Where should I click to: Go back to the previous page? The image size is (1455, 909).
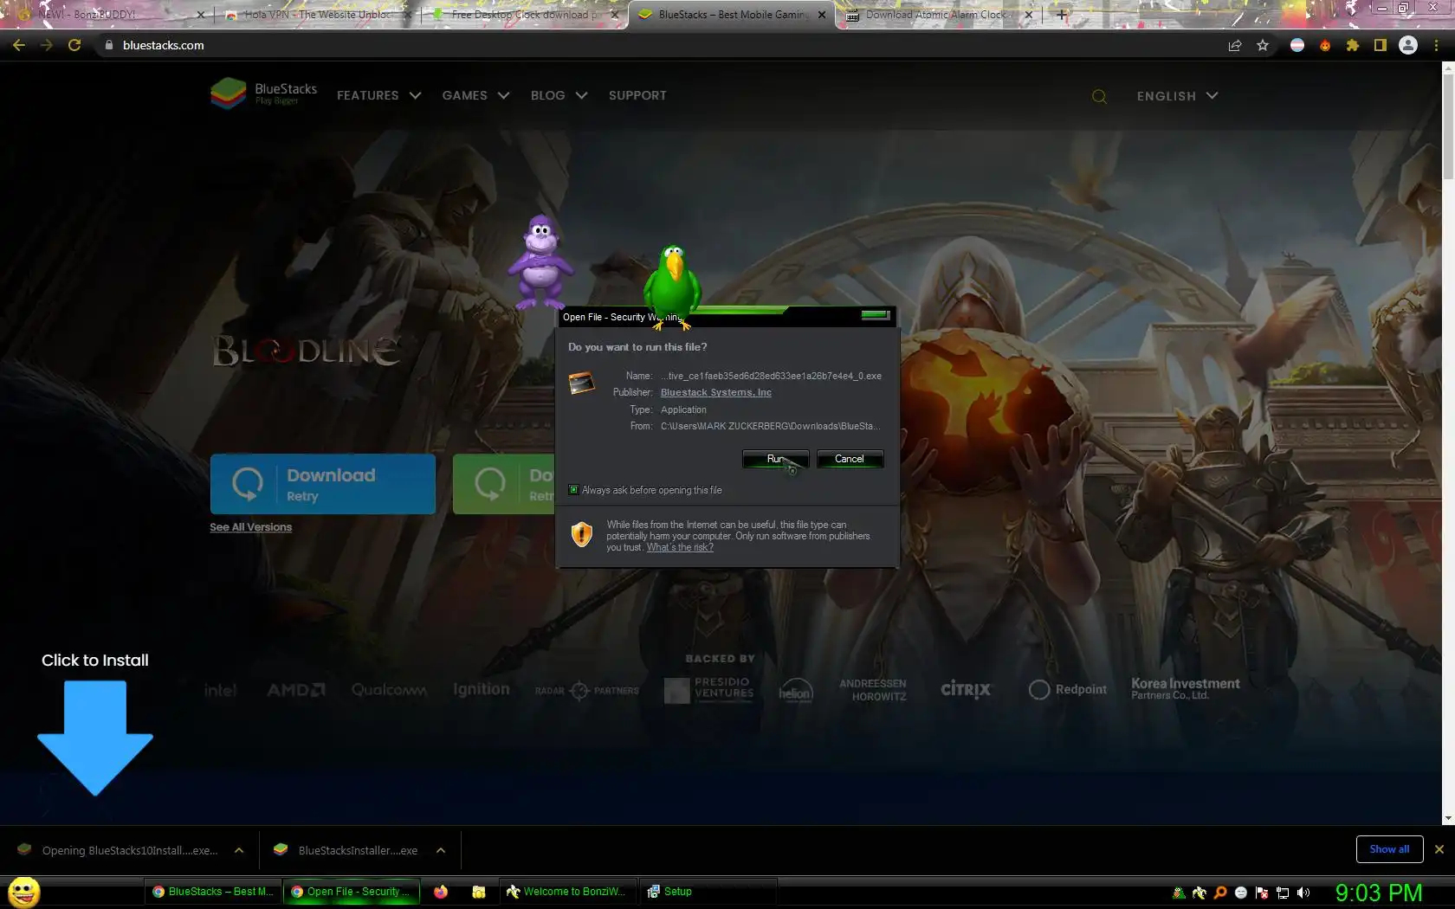tap(19, 45)
